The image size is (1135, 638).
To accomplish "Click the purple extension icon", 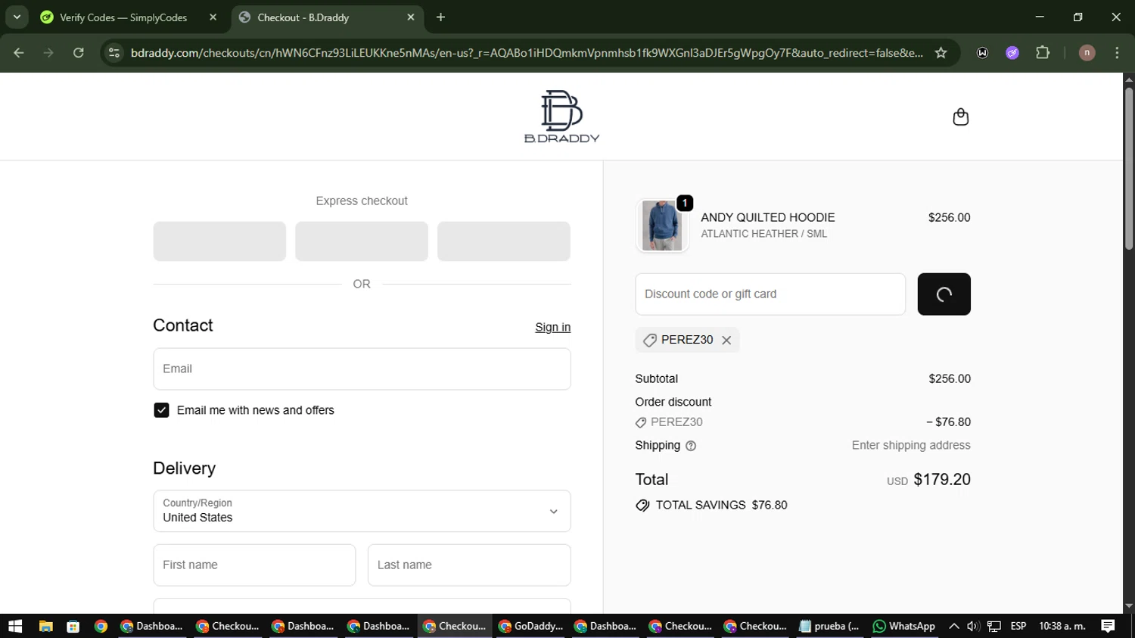I will point(1012,53).
